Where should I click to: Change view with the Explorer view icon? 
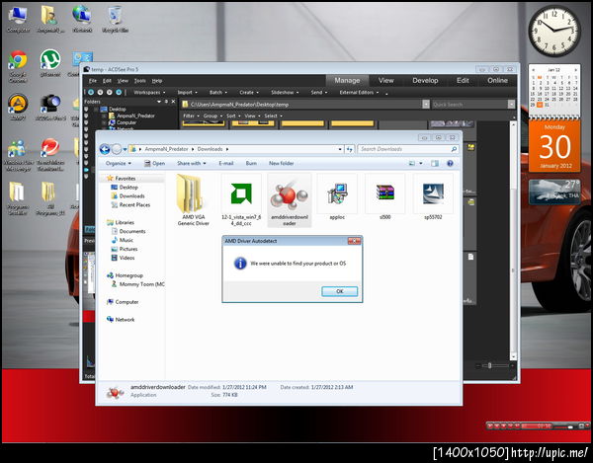(411, 164)
